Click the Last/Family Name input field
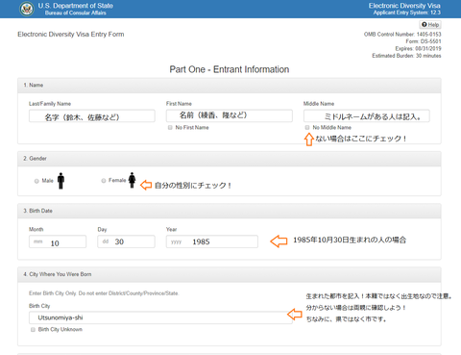 pos(92,116)
